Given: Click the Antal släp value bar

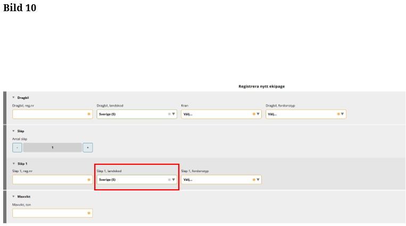Looking at the screenshot, I should (x=52, y=147).
